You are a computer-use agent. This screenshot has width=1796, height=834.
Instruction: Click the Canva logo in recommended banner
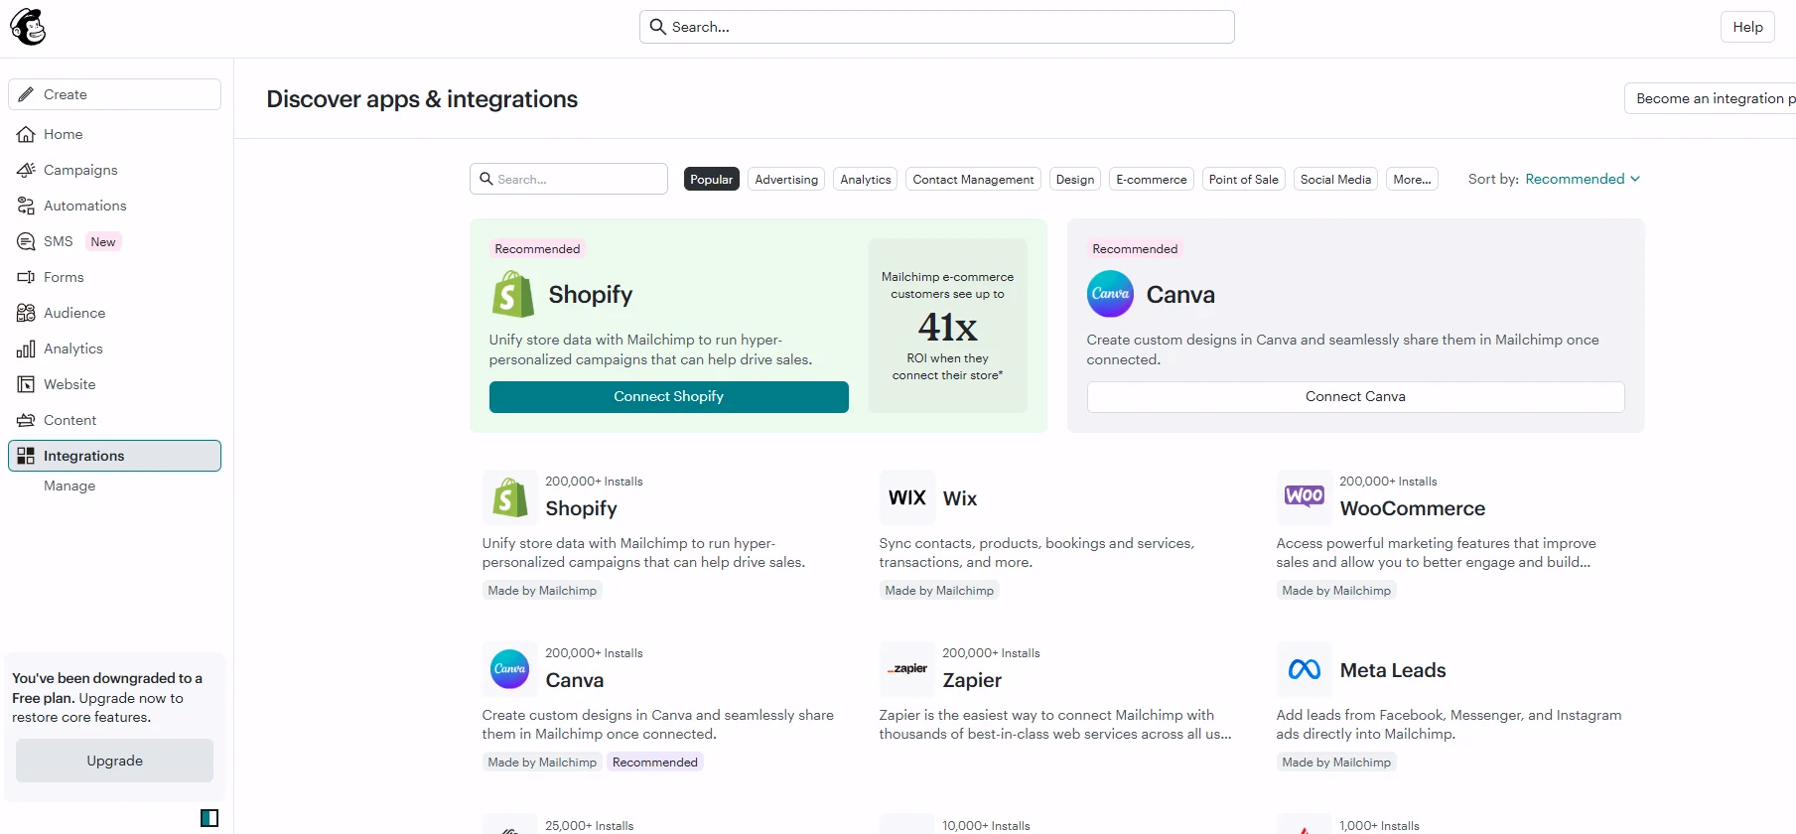pyautogui.click(x=1110, y=294)
